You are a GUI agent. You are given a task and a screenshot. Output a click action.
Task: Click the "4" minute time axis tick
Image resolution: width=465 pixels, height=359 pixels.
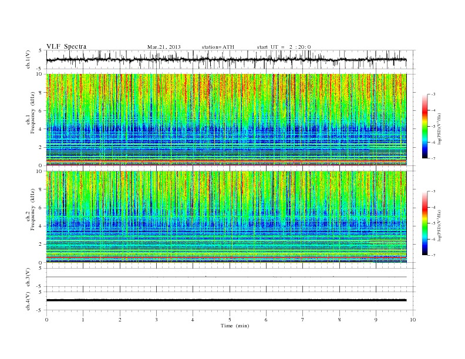[x=193, y=320]
